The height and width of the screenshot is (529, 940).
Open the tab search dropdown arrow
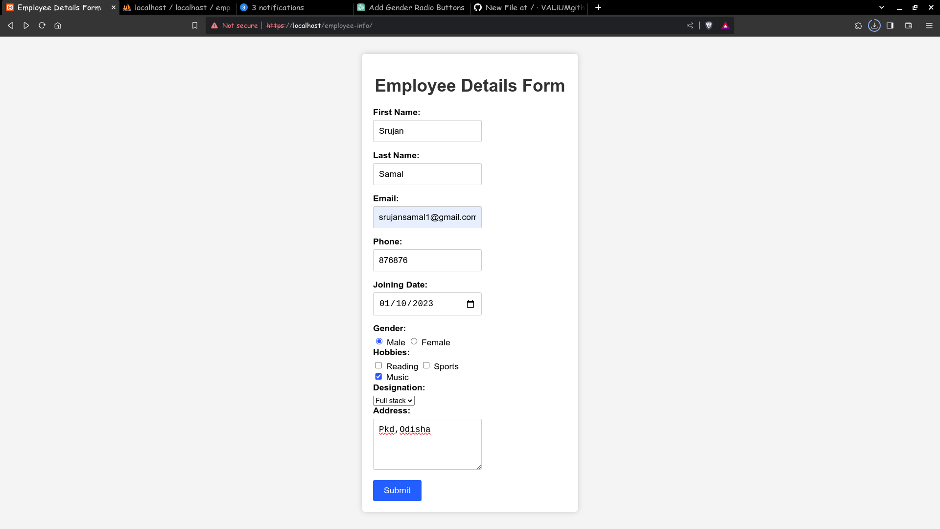[881, 7]
